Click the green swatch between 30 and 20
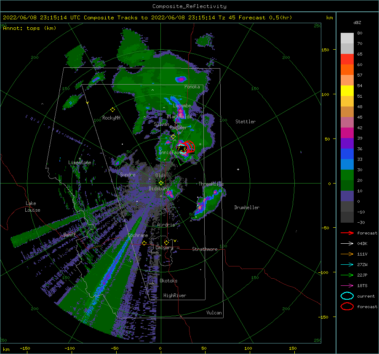The image size is (379, 354). coord(347,175)
